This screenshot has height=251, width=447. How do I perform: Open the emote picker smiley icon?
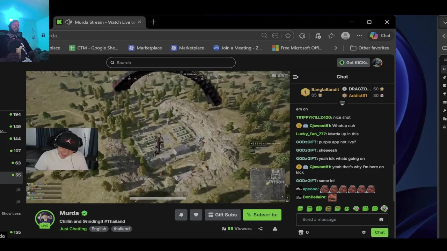[x=381, y=220]
